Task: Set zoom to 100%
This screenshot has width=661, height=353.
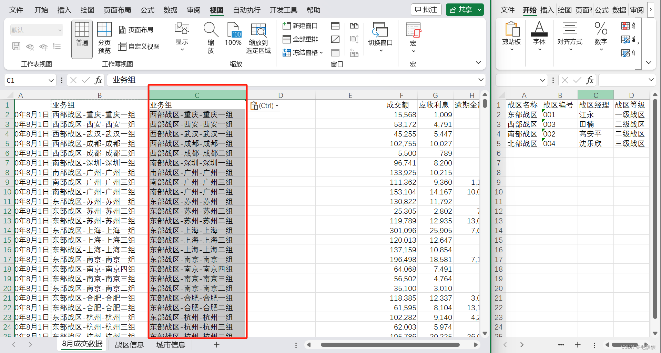Action: pyautogui.click(x=233, y=34)
